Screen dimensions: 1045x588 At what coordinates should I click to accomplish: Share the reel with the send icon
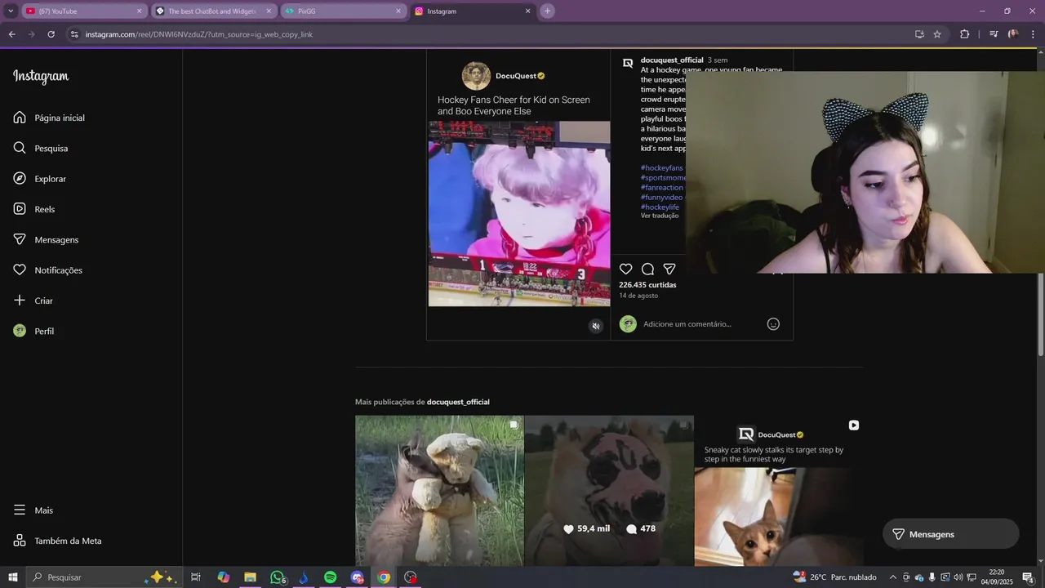coord(669,269)
